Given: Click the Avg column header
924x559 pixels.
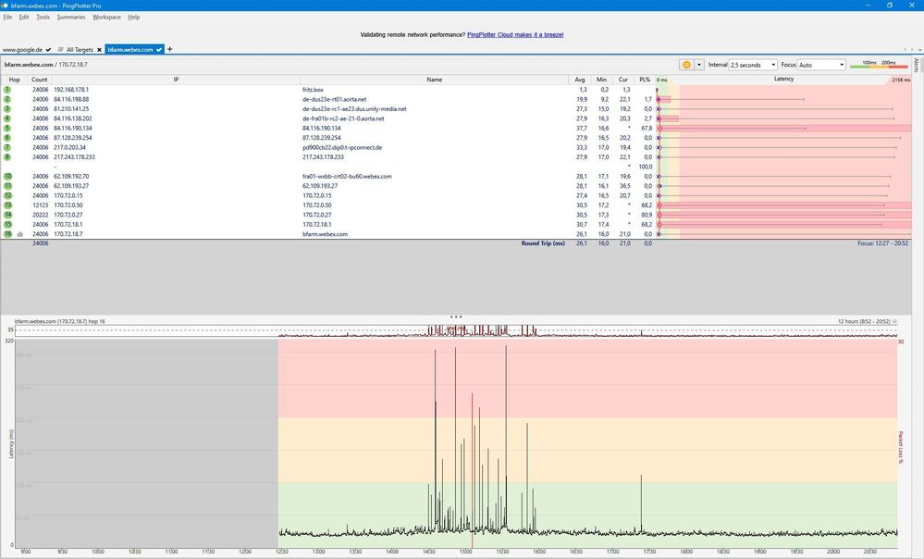Looking at the screenshot, I should coord(580,80).
